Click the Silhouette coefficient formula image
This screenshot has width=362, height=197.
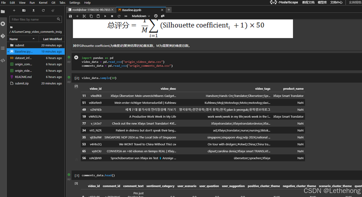pyautogui.click(x=183, y=29)
